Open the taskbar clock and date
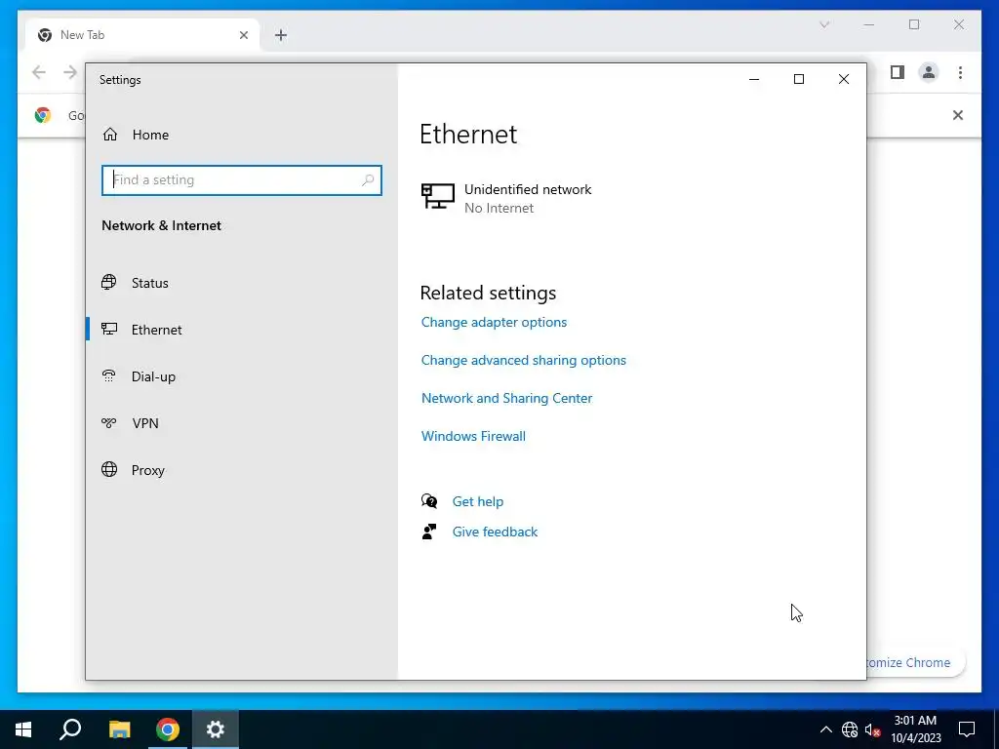 tap(915, 729)
